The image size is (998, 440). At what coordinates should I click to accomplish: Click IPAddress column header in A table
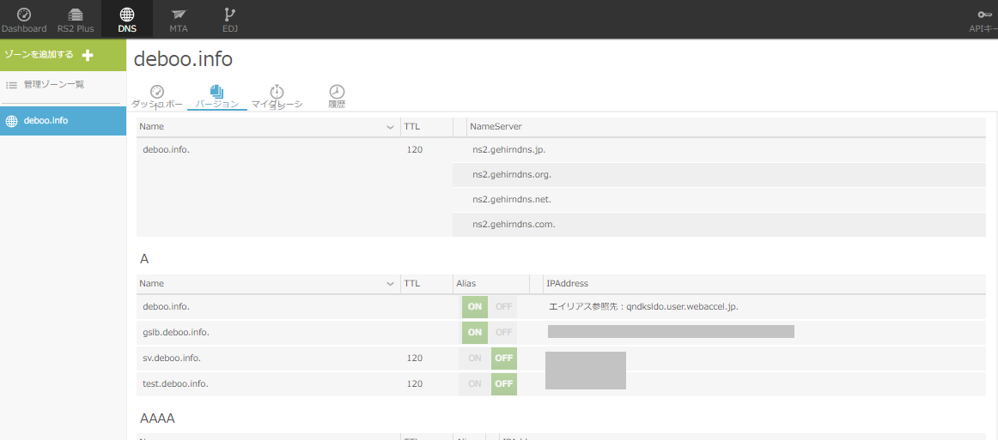point(567,284)
